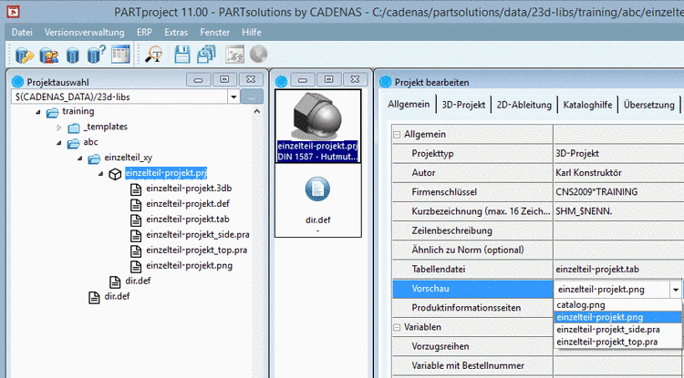Click the plain database cylinder toolbar icon
Screen dimensions: 684x378
(72, 56)
